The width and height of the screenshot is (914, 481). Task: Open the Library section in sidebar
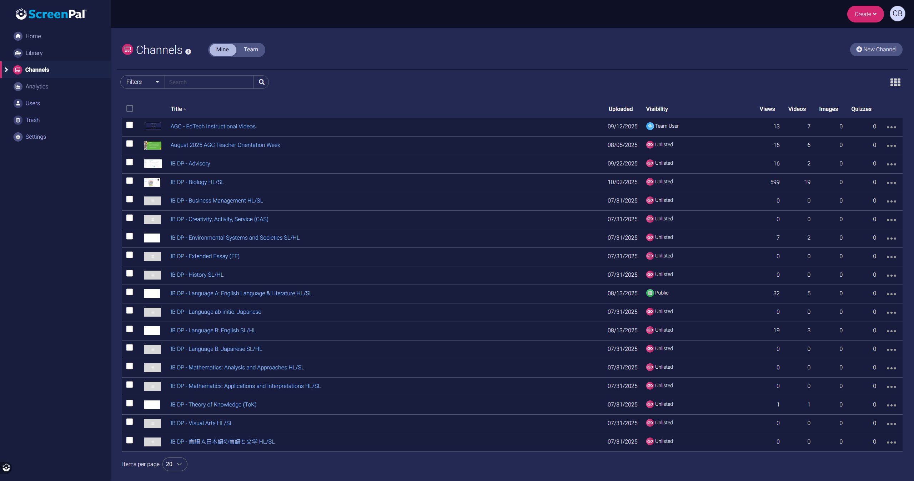[x=34, y=53]
